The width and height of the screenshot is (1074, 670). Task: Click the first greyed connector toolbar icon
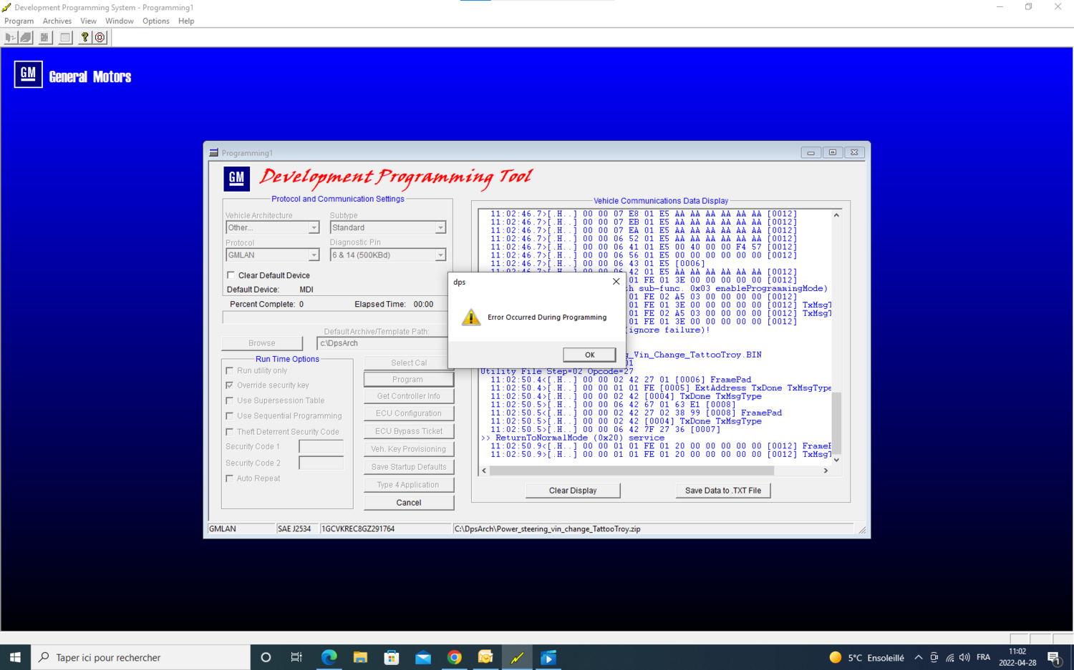coord(10,37)
